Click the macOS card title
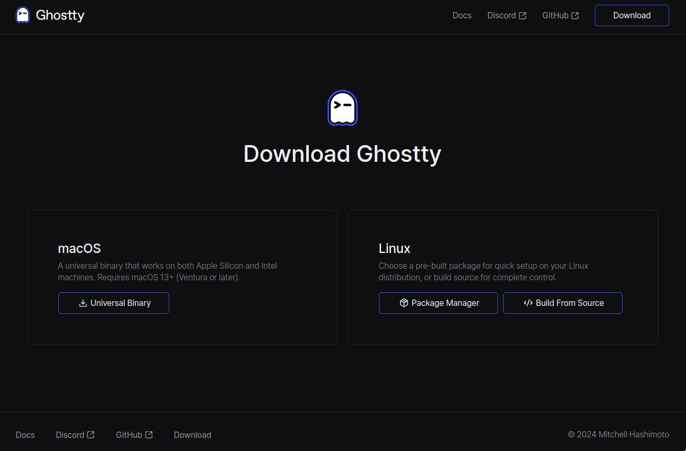 [79, 248]
